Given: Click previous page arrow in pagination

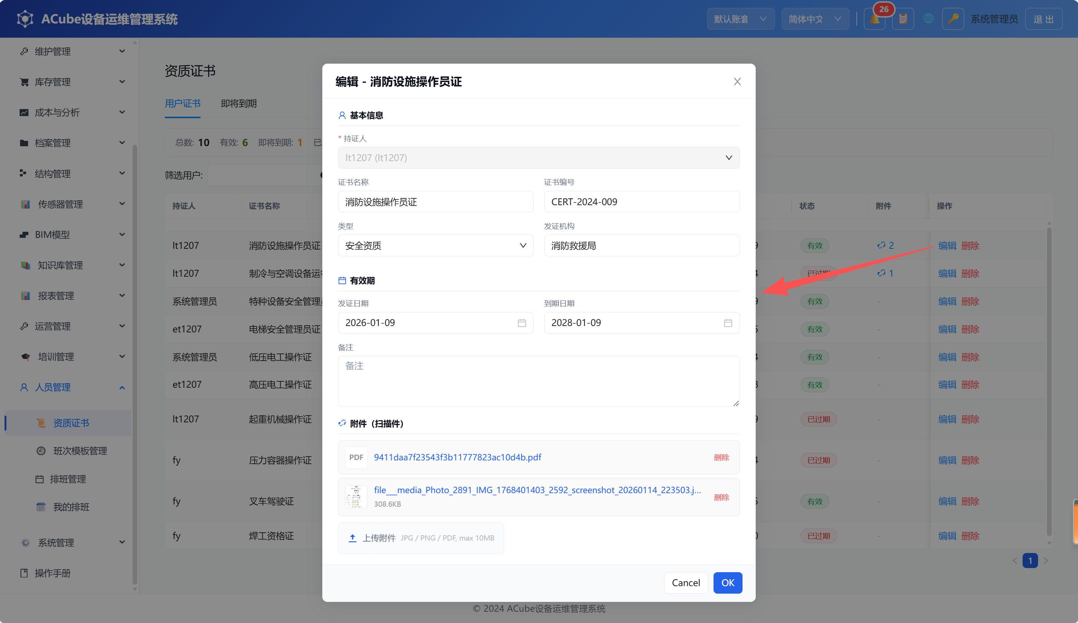Looking at the screenshot, I should [1015, 560].
